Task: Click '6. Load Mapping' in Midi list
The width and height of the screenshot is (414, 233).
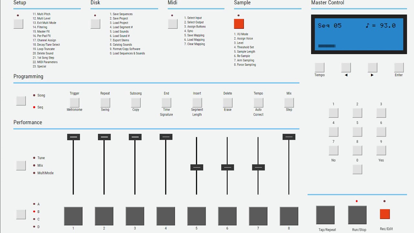Action: [194, 40]
